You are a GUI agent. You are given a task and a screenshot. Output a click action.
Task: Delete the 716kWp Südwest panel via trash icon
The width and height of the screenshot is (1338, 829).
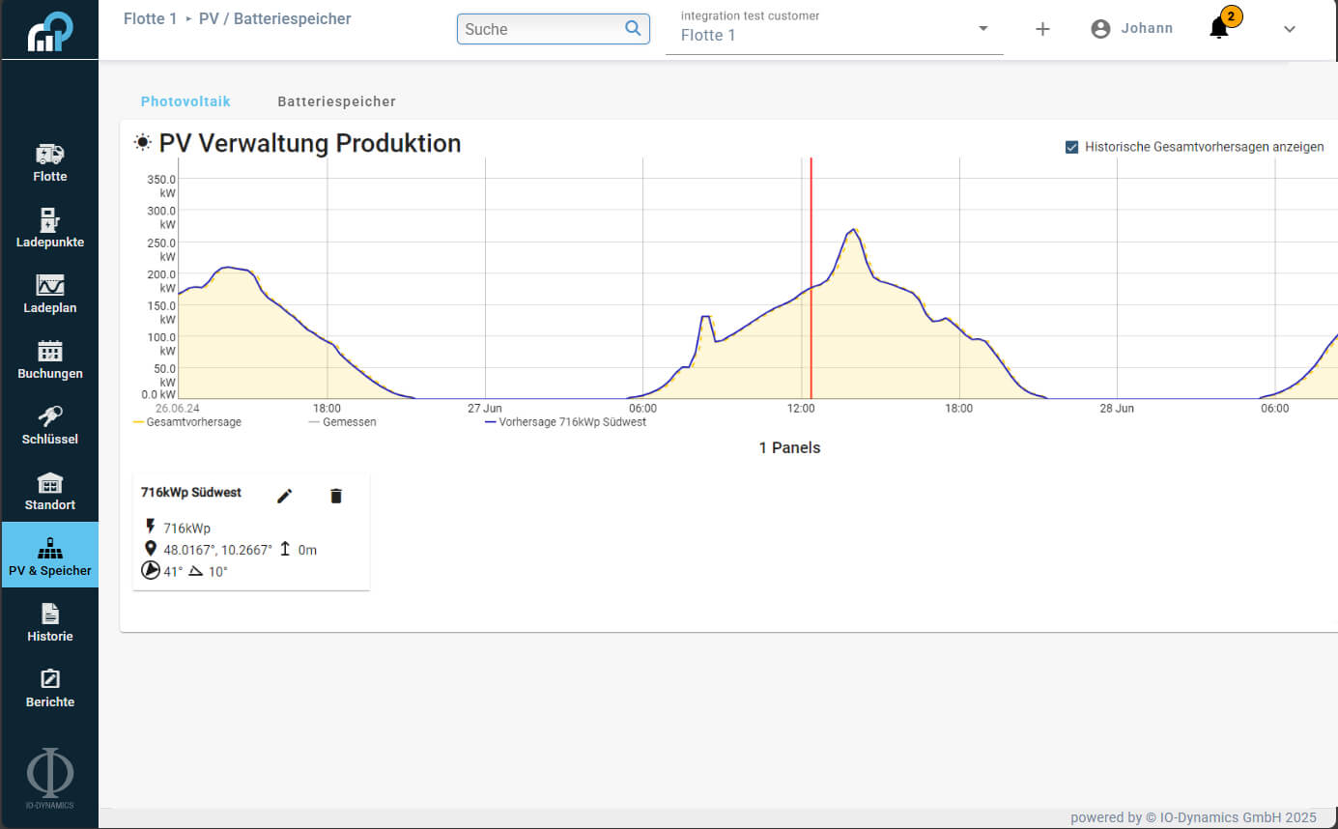(x=336, y=496)
